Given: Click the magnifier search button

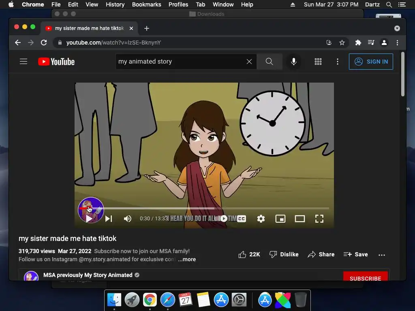Looking at the screenshot, I should click(x=269, y=62).
